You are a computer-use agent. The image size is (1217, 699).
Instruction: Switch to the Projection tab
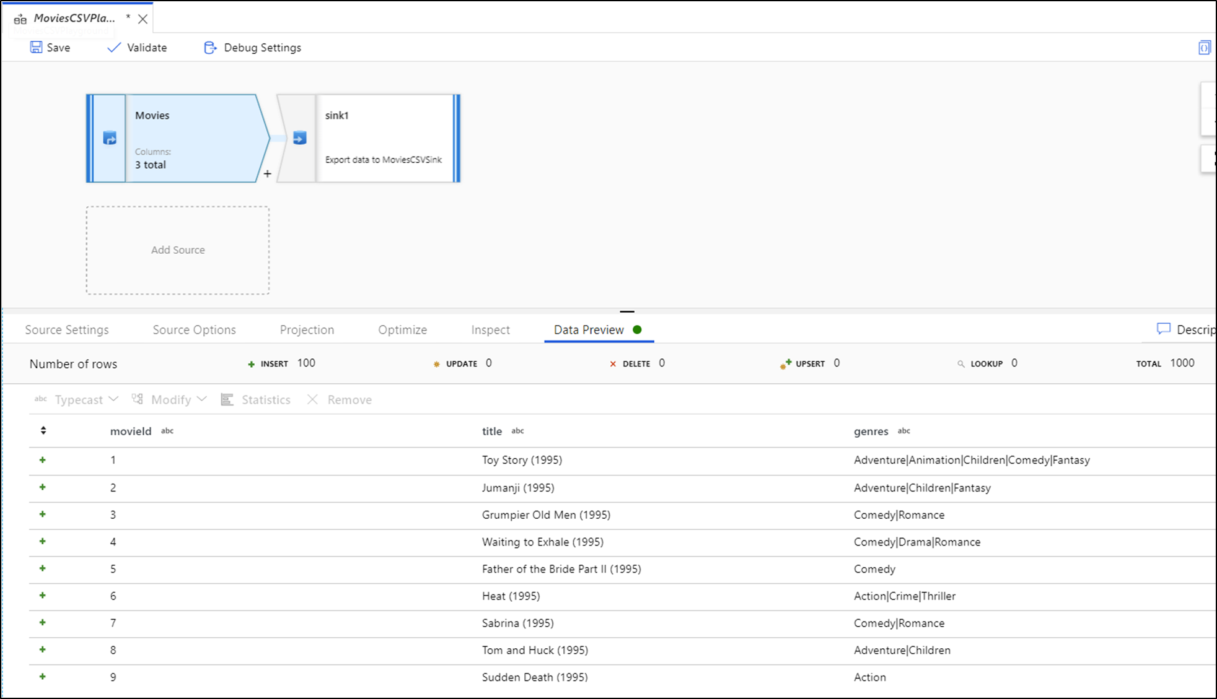pos(307,329)
